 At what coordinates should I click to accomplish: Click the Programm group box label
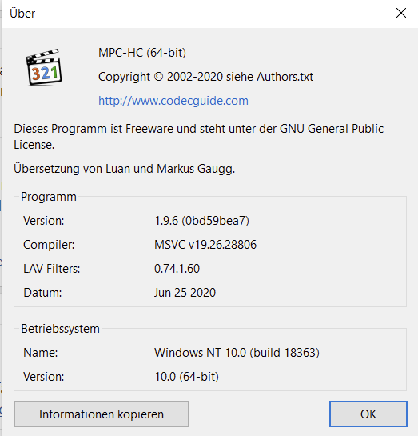(49, 197)
